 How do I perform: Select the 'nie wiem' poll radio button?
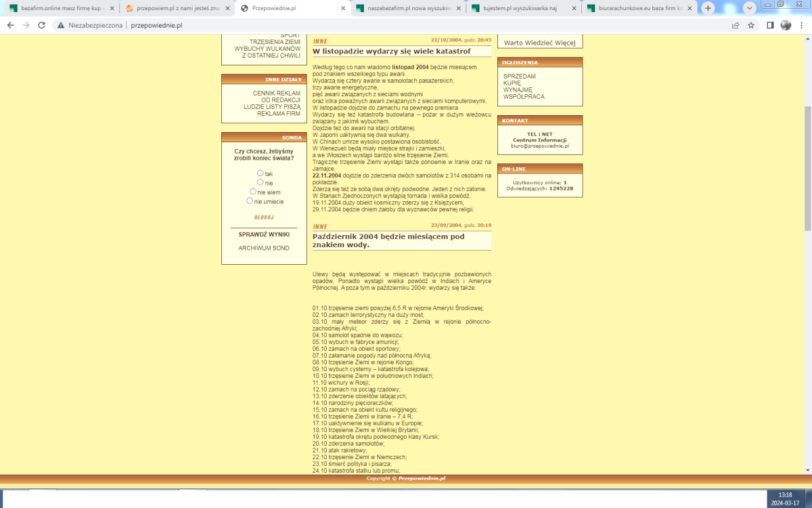254,192
